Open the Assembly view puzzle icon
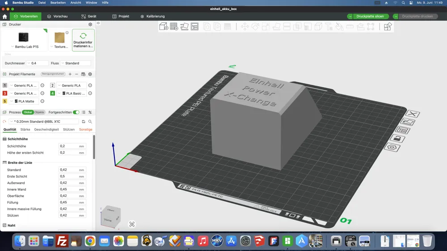Screen dimensions: 447x251 388,26
